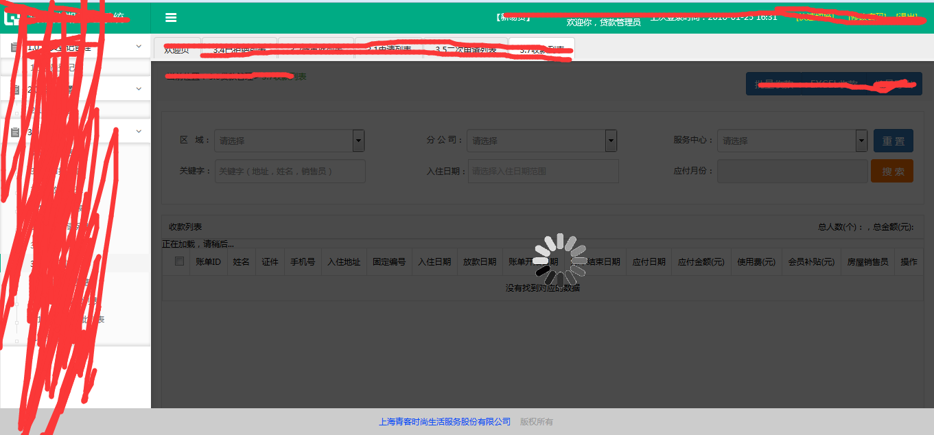Click the 手机号 column header
This screenshot has height=435, width=934.
click(x=303, y=262)
